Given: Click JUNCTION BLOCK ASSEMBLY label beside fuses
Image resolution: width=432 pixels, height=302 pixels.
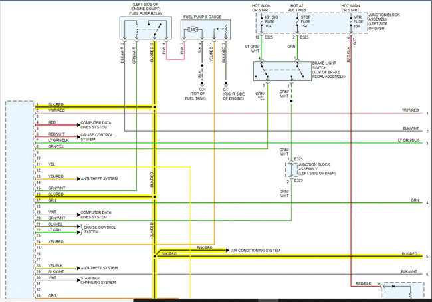Looking at the screenshot, I should coord(383,21).
